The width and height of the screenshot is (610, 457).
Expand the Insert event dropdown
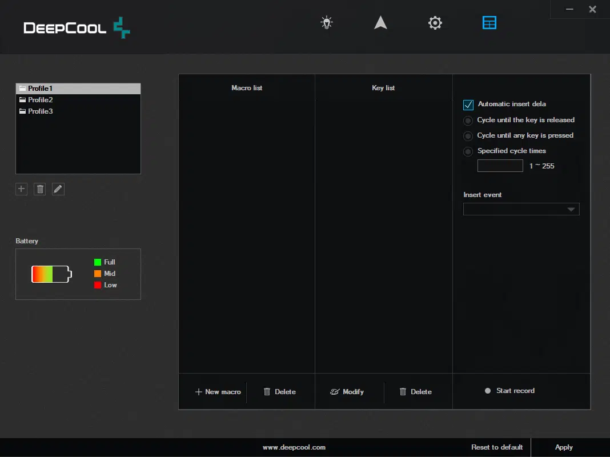[521, 209]
